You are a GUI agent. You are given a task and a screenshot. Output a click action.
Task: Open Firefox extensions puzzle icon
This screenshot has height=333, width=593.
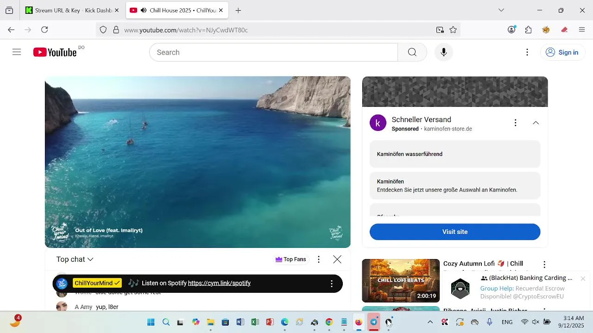[x=529, y=30]
